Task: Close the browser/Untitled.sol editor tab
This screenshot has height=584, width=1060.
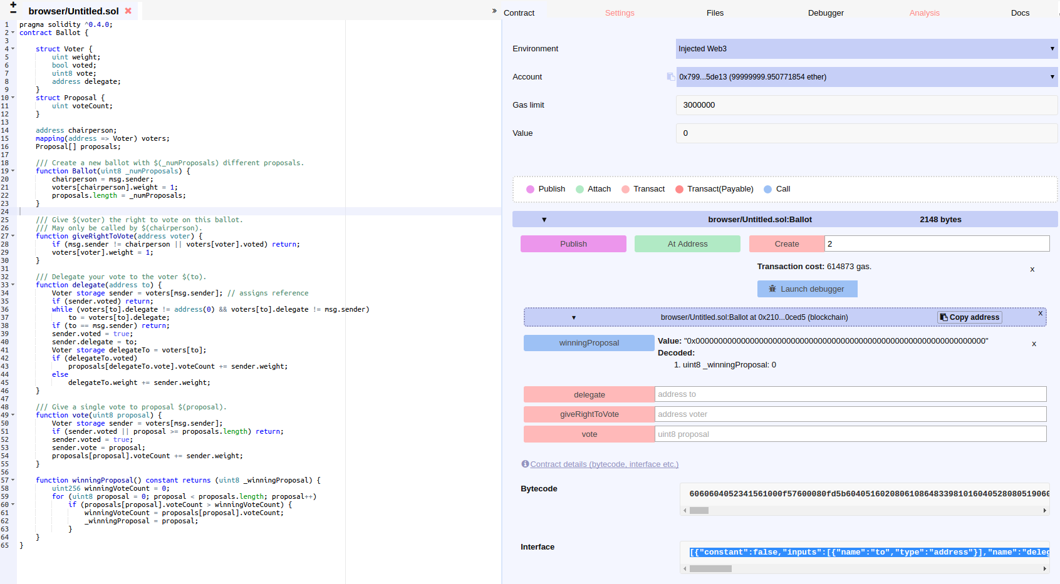Action: [x=128, y=11]
